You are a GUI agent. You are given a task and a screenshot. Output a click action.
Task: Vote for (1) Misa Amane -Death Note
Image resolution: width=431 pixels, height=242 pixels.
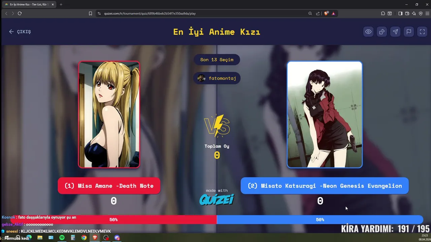click(x=109, y=186)
